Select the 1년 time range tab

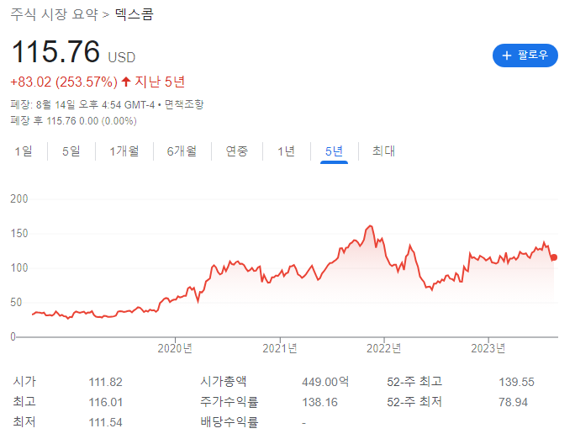pyautogui.click(x=286, y=151)
